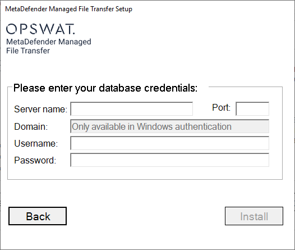The image size is (295, 250).
Task: Click the Windows authentication placeholder text
Action: click(151, 126)
